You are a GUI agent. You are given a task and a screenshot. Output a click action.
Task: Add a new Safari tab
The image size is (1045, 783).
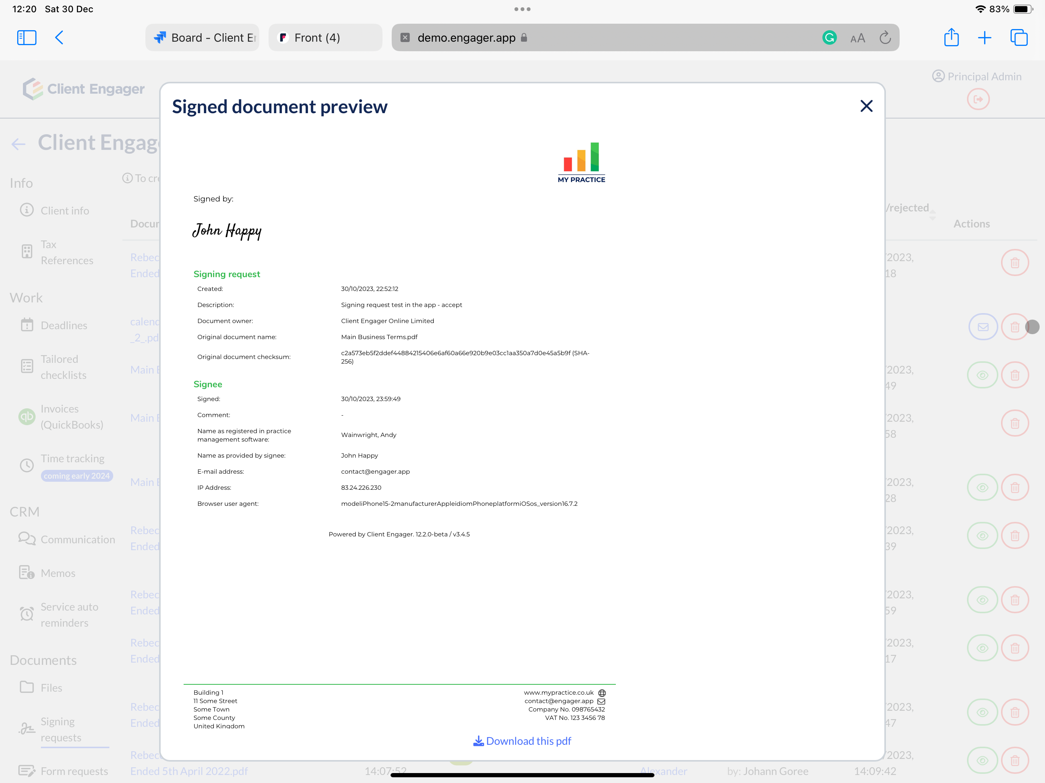(985, 37)
